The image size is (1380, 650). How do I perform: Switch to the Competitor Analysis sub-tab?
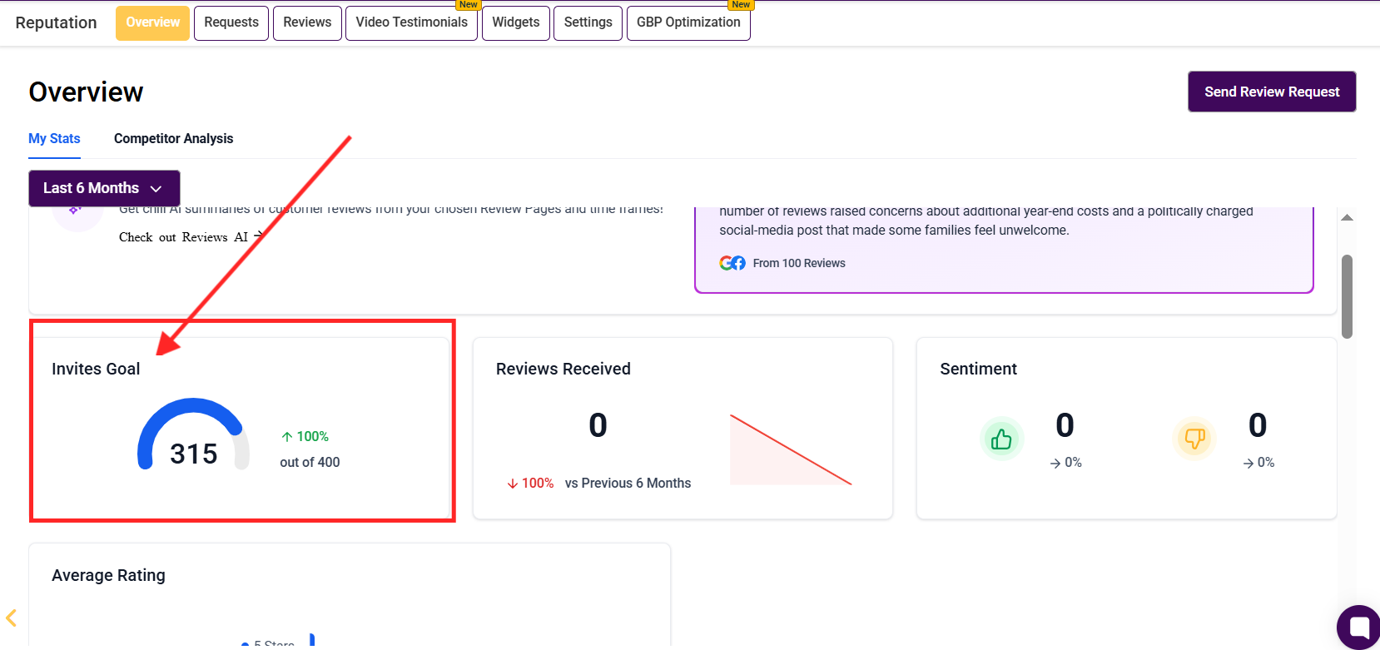pyautogui.click(x=173, y=139)
